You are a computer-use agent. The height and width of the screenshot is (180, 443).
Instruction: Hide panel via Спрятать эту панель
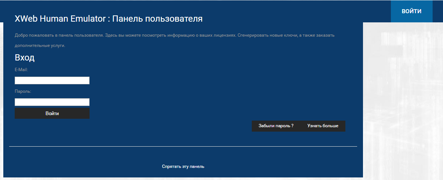coord(183,166)
